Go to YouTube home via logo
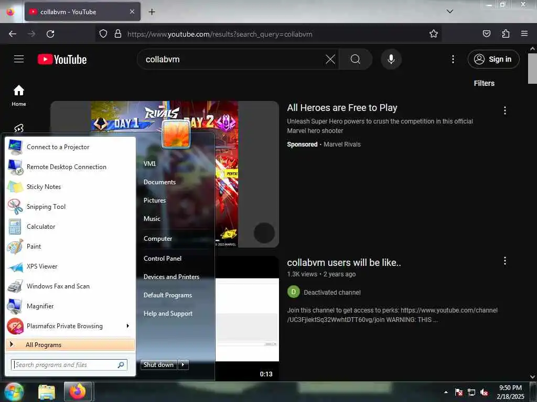This screenshot has width=537, height=402. pyautogui.click(x=62, y=59)
